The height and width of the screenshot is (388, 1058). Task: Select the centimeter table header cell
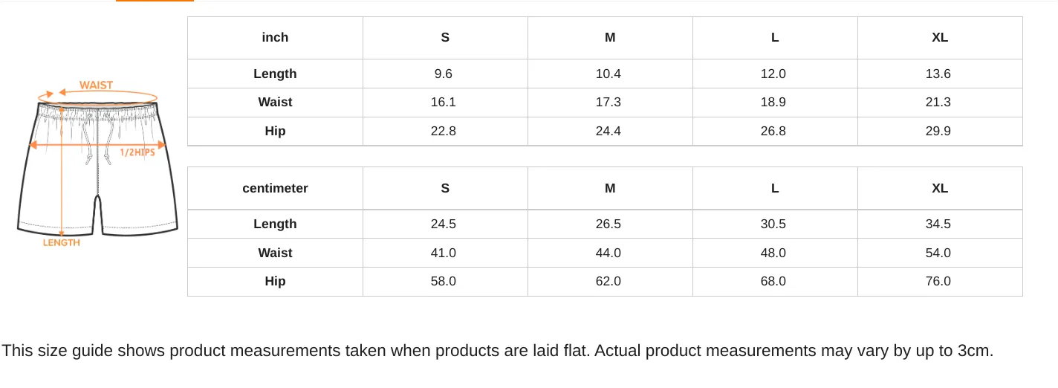(275, 188)
